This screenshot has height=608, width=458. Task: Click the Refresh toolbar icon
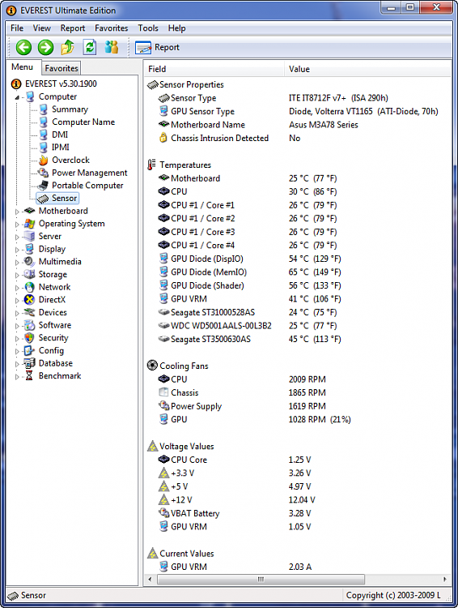[90, 47]
